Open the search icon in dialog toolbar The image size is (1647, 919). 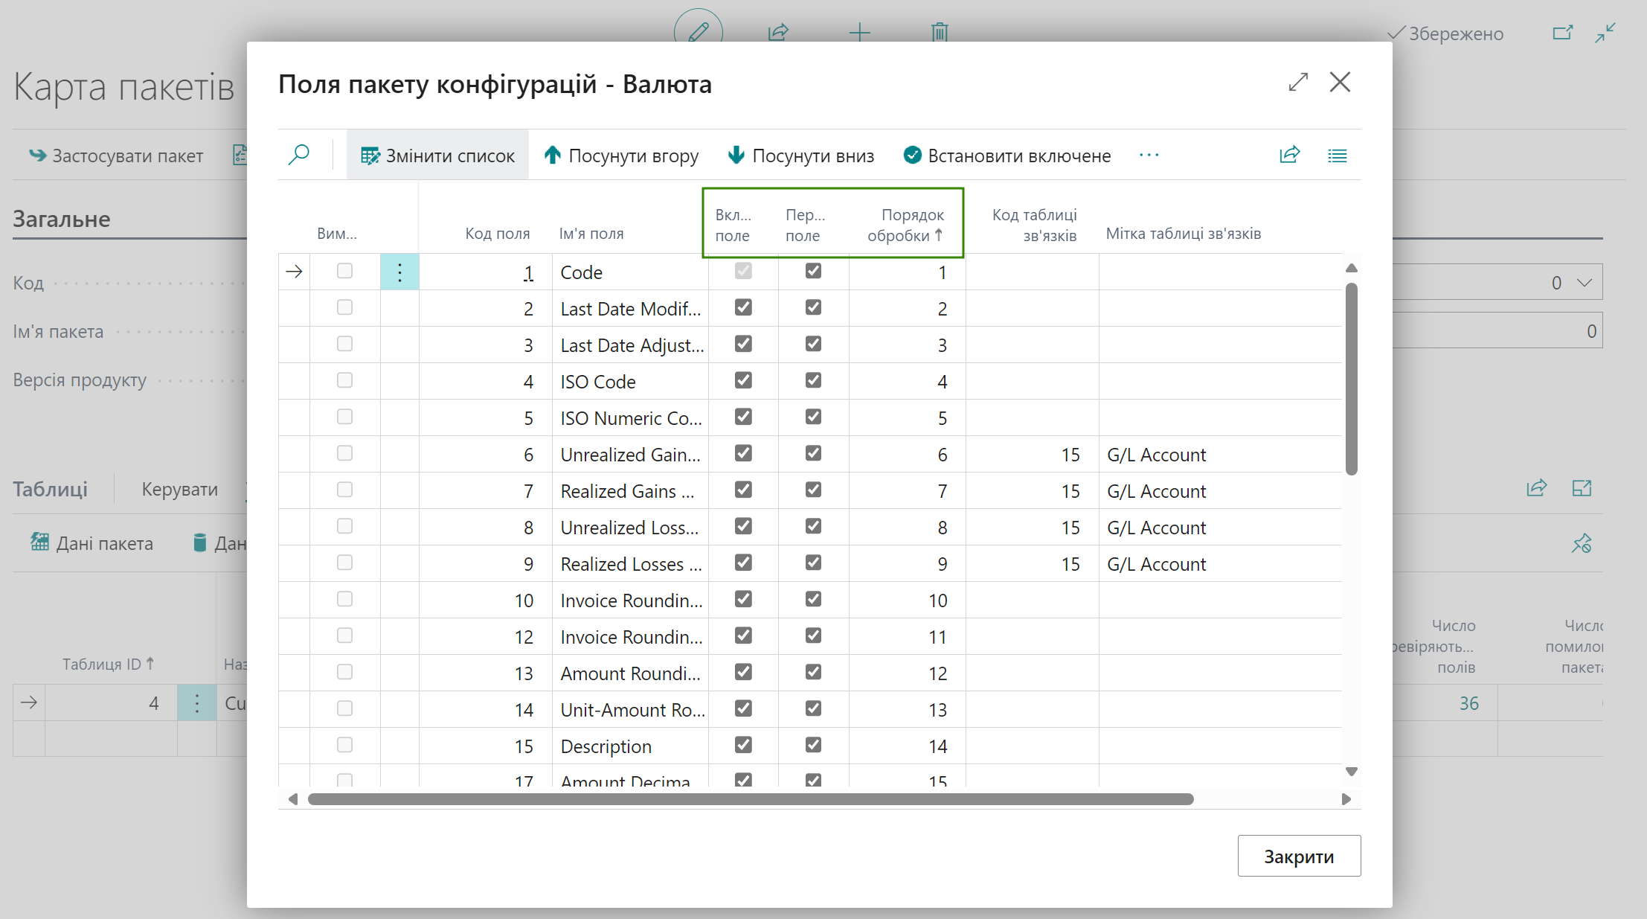click(x=298, y=155)
